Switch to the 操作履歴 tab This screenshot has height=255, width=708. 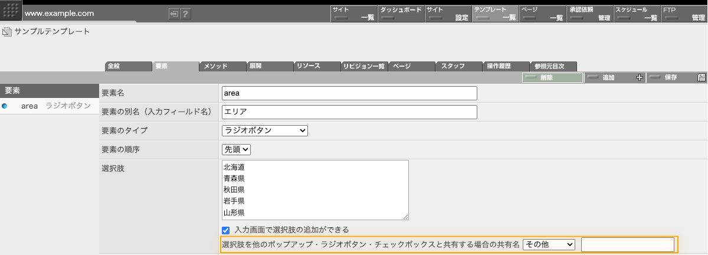click(x=506, y=66)
